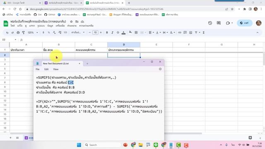The height and width of the screenshot is (149, 265).
Task: Open the text wrapping dropdown
Action: [165, 33]
